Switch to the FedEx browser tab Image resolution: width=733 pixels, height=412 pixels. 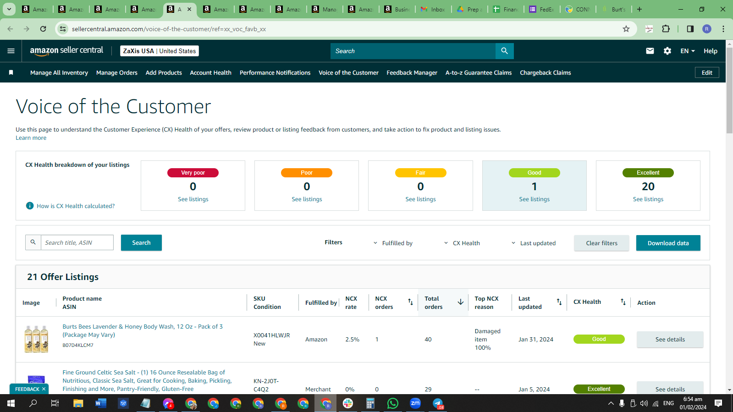(542, 9)
